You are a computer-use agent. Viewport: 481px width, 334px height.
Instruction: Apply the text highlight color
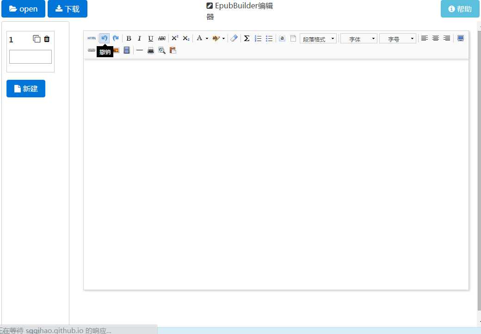[x=216, y=38]
